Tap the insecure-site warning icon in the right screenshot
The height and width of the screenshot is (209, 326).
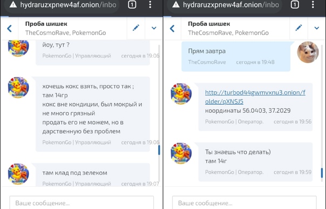[x=176, y=4]
